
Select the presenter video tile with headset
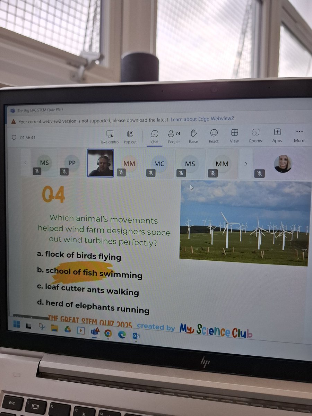coord(101,163)
